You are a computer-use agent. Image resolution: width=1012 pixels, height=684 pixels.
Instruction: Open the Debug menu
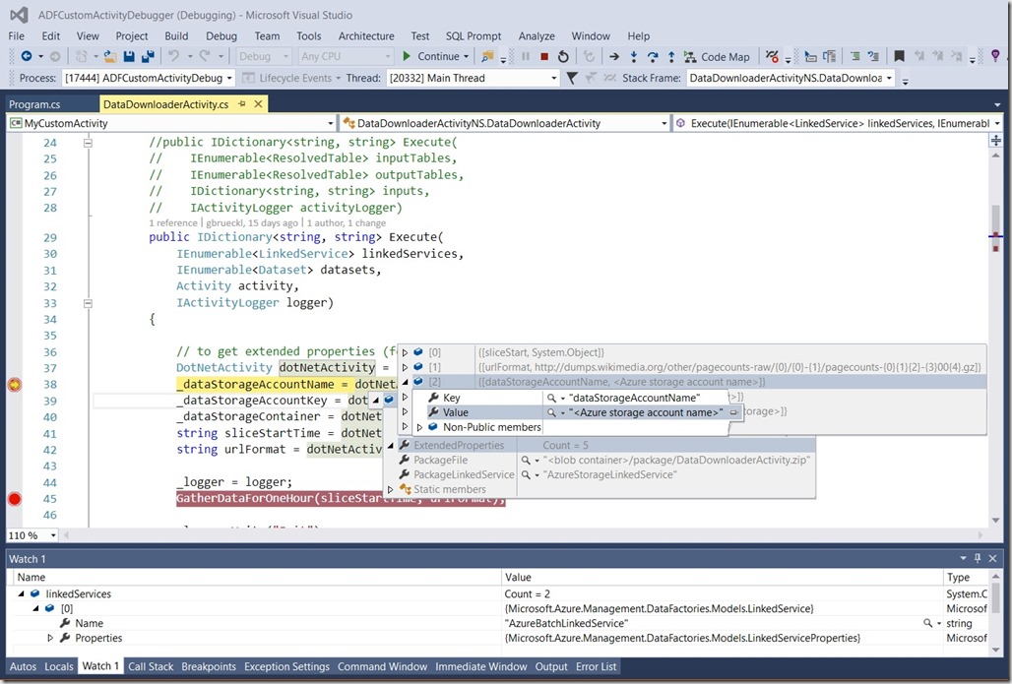(x=221, y=36)
